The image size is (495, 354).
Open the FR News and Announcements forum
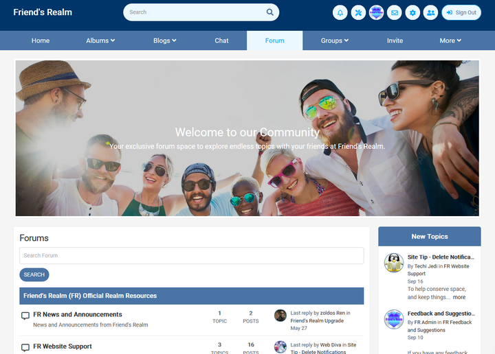(x=78, y=314)
